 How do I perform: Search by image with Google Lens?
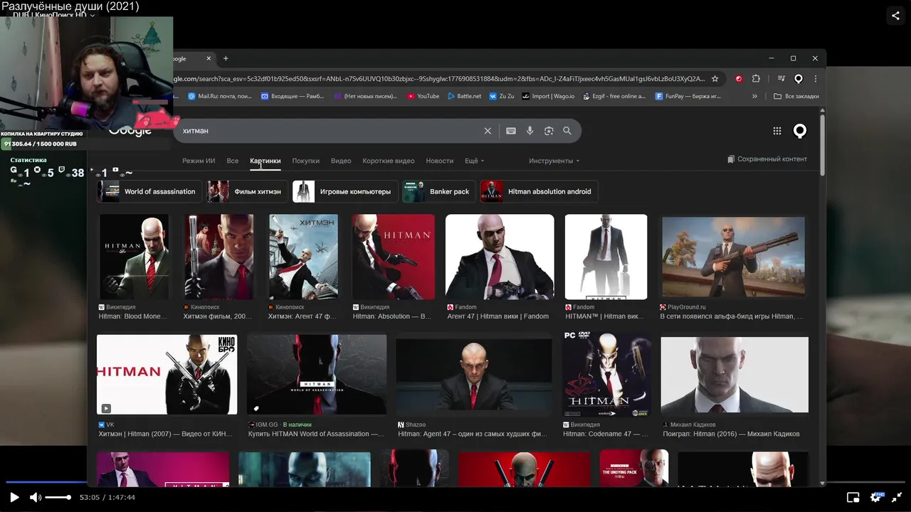[549, 131]
